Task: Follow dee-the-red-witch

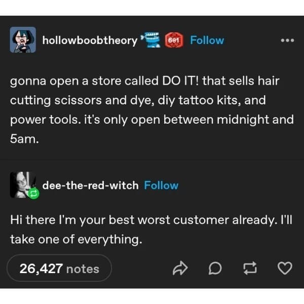Action: [161, 185]
